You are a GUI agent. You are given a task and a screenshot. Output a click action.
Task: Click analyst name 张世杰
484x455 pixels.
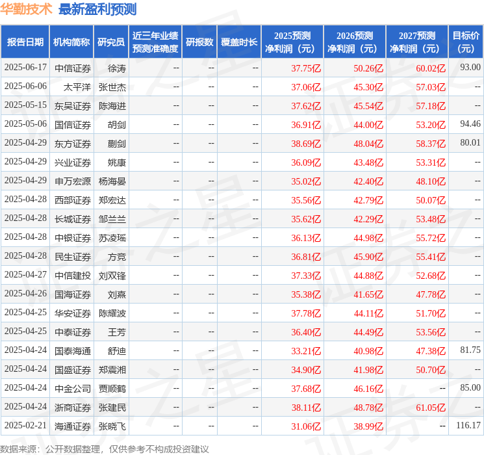click(112, 87)
